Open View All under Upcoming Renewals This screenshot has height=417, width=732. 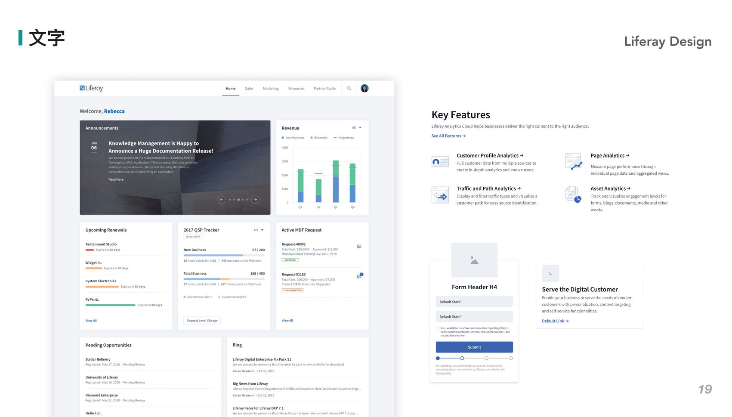point(91,321)
